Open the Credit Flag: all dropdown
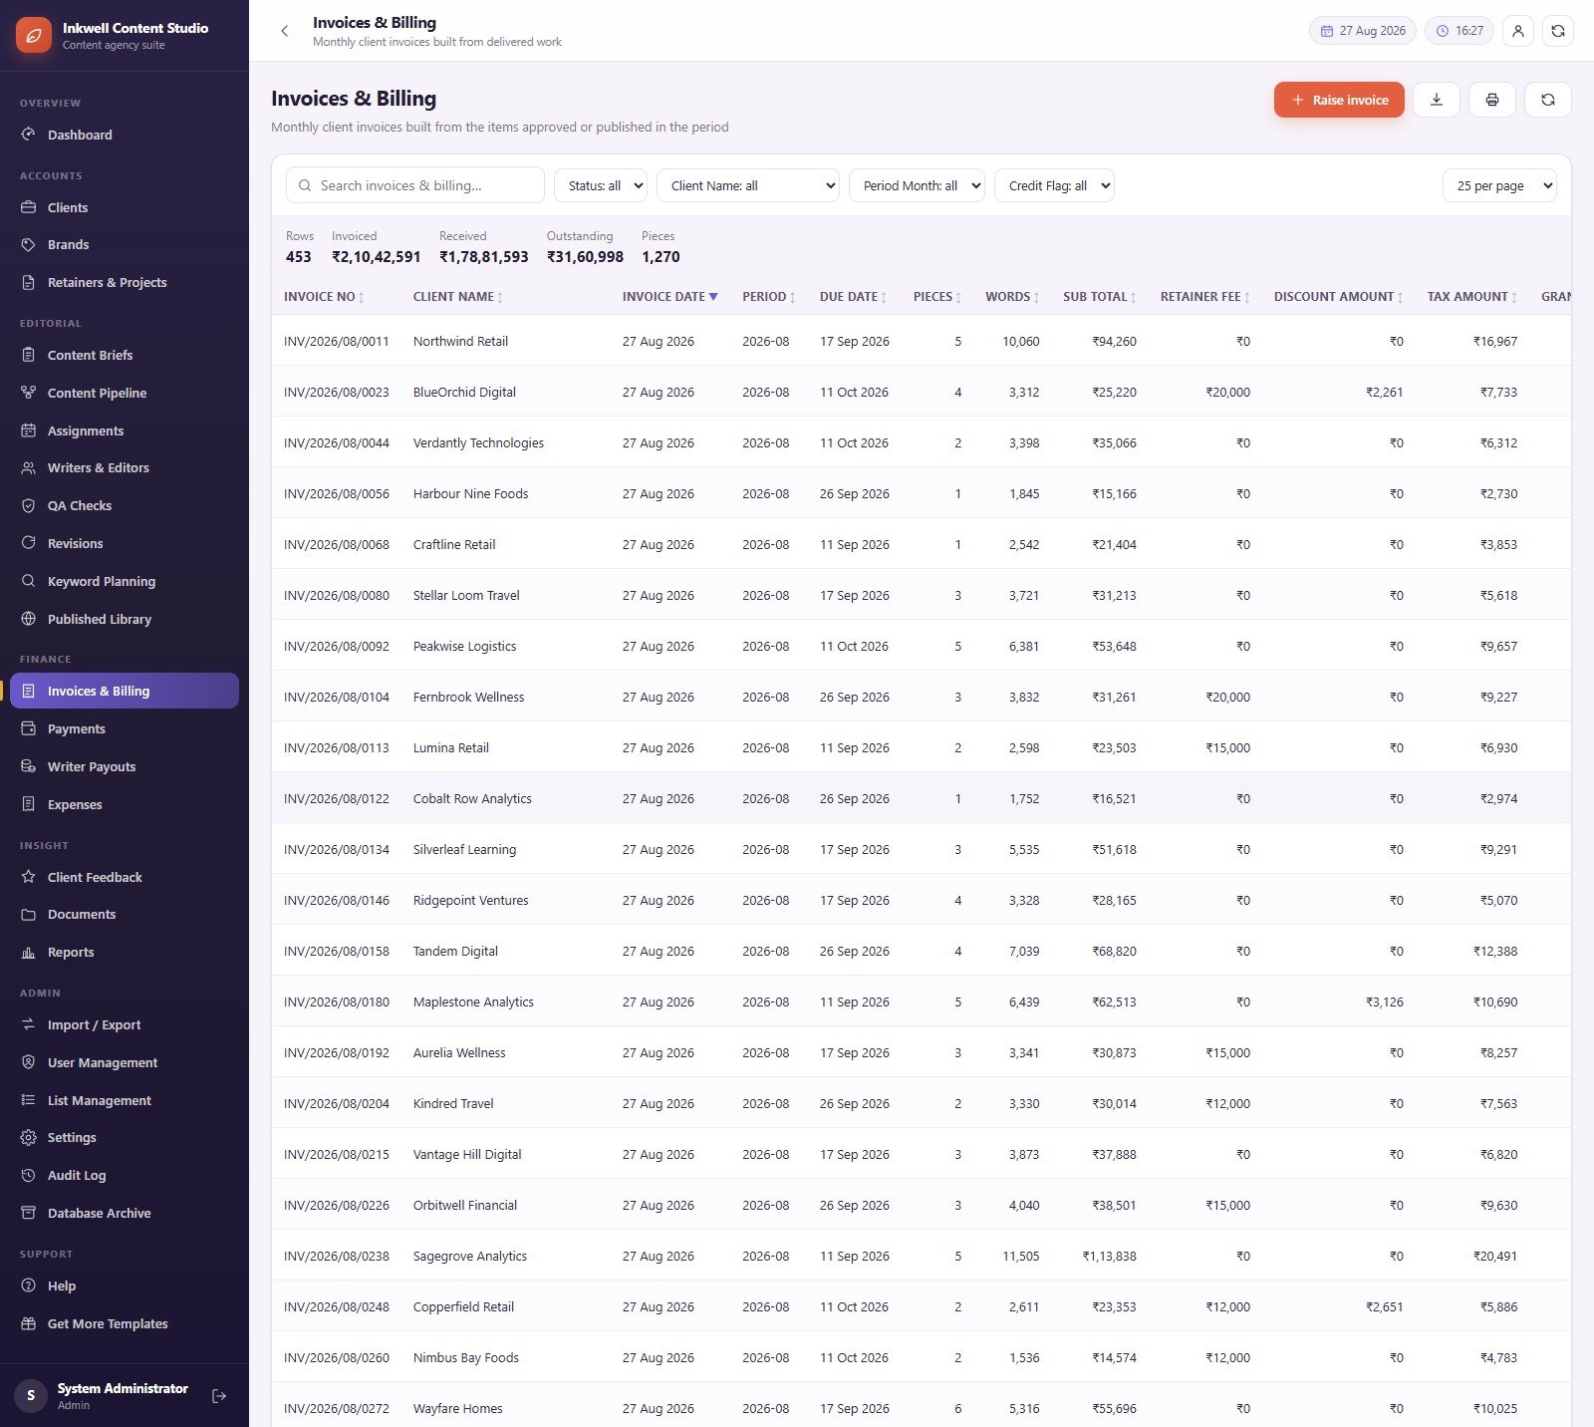Screen dimensions: 1594x1427 tap(1054, 185)
